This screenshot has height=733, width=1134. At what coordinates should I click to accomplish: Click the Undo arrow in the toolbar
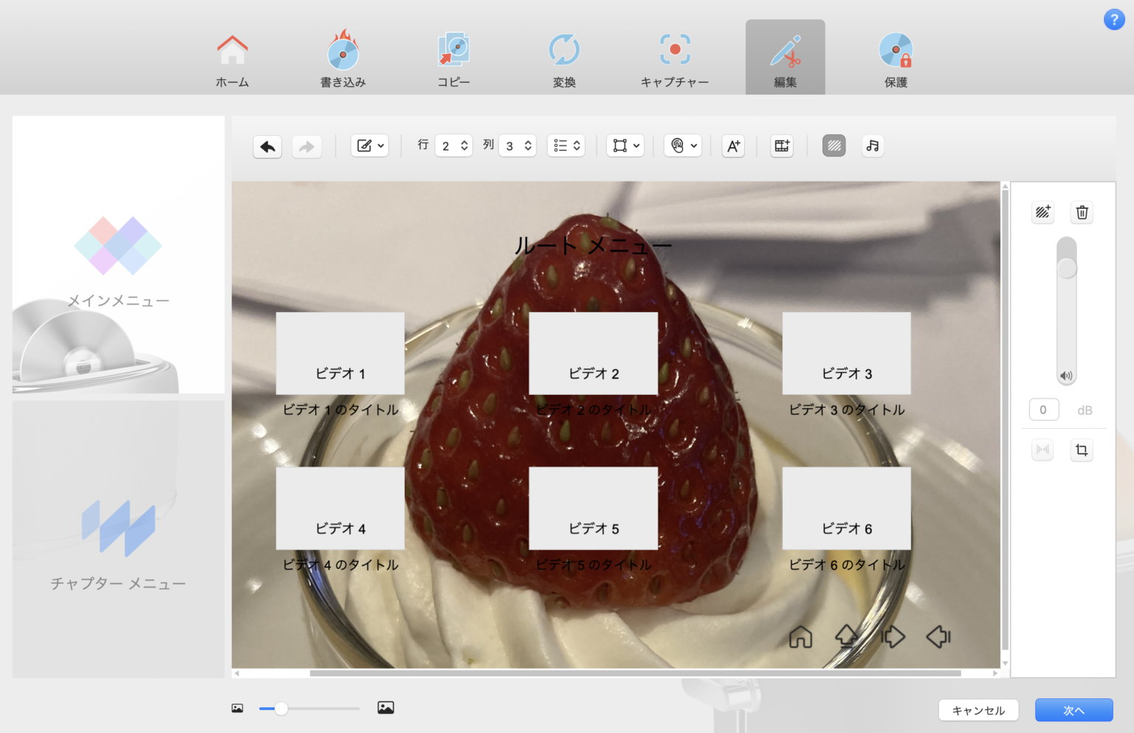click(x=267, y=146)
